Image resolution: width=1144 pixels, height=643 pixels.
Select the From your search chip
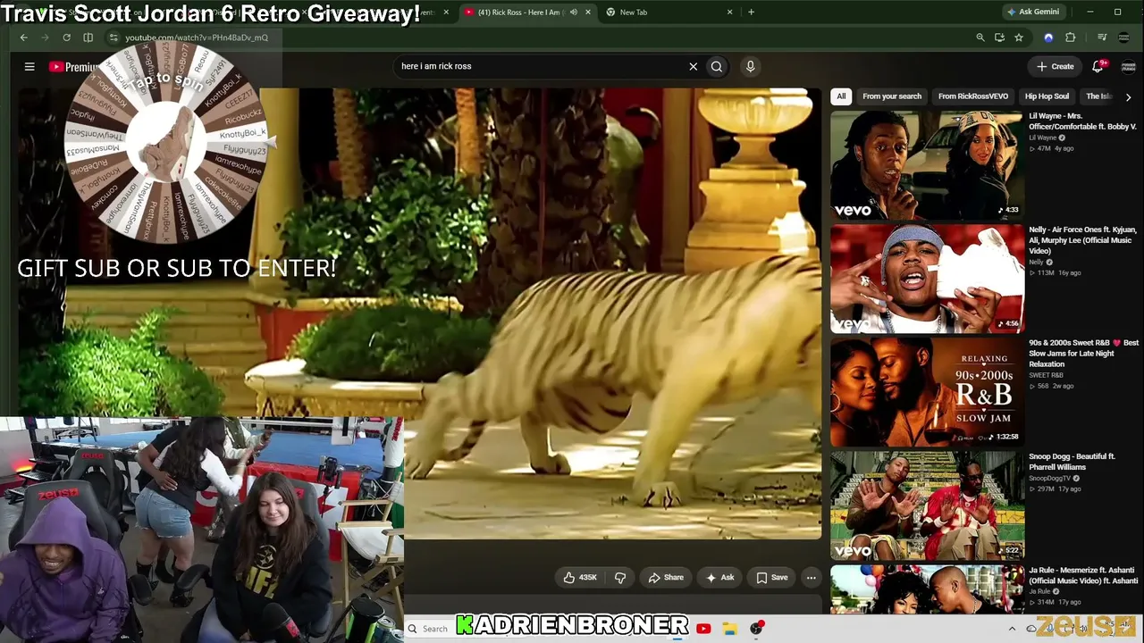pos(892,96)
